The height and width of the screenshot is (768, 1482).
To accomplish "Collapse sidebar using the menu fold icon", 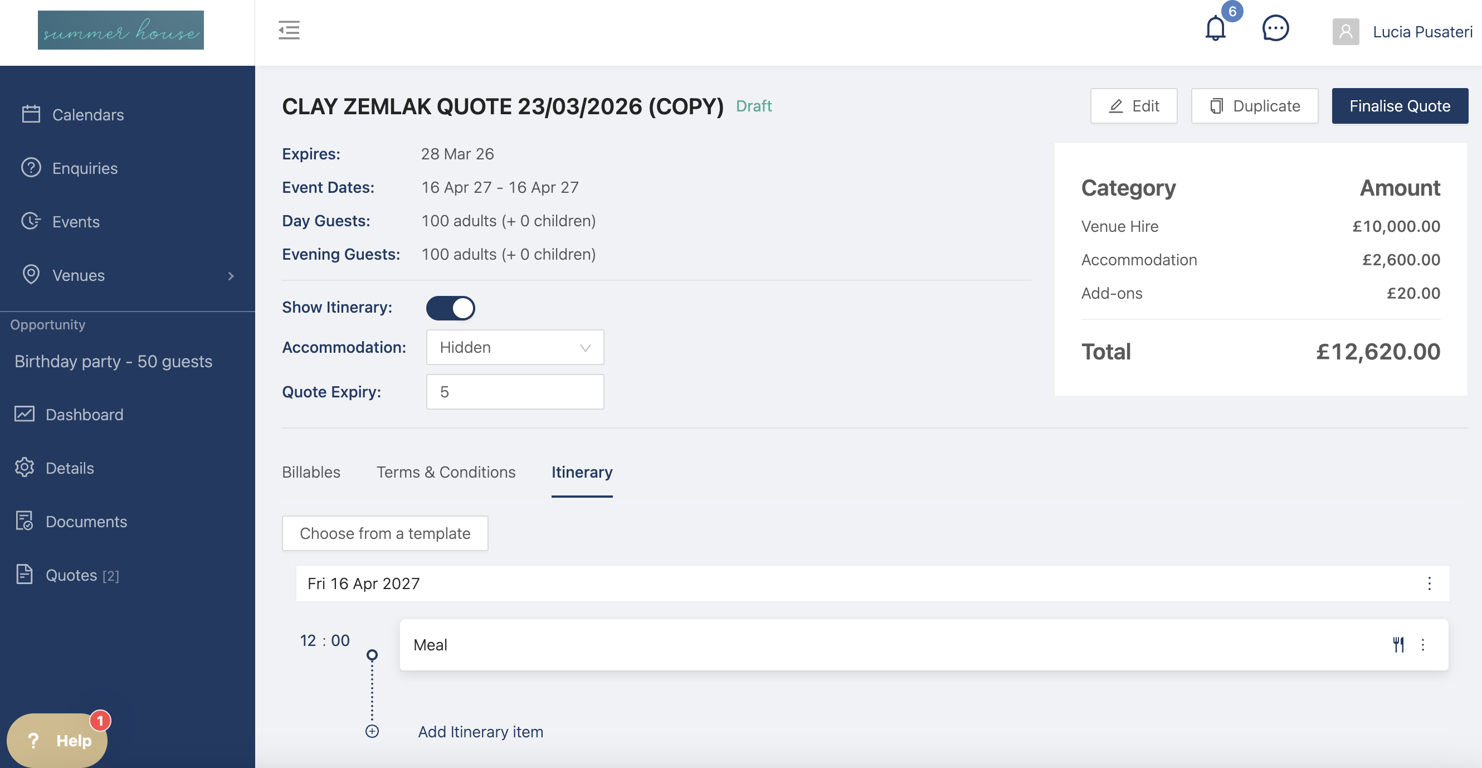I will pyautogui.click(x=289, y=30).
